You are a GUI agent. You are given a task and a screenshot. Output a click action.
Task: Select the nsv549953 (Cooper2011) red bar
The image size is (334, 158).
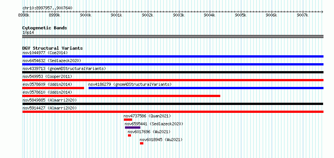point(173,80)
